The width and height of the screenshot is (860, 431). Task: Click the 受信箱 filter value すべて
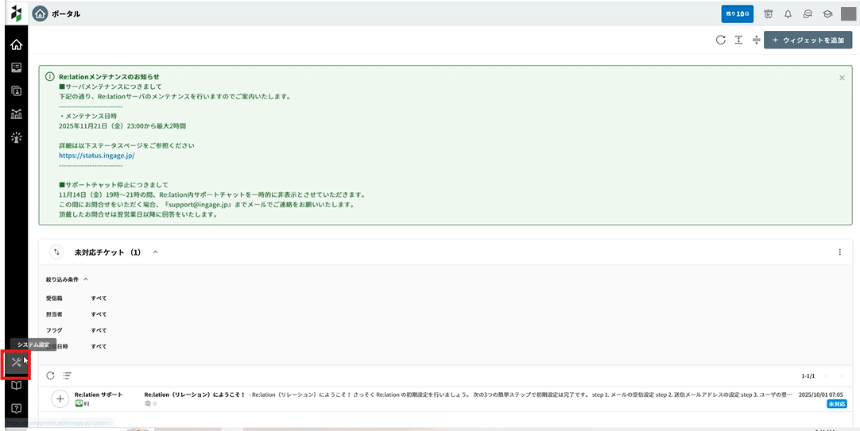[99, 298]
